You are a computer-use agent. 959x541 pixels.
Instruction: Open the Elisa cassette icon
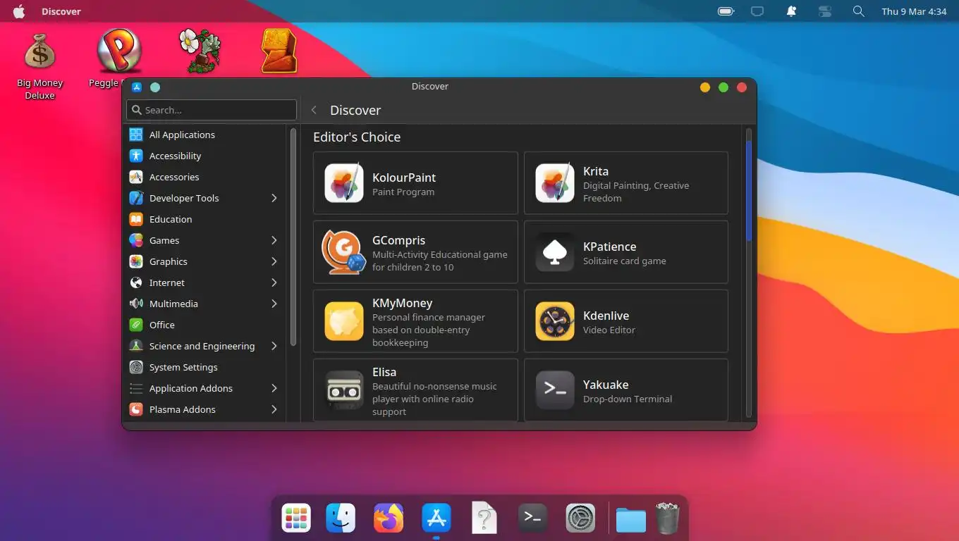344,390
